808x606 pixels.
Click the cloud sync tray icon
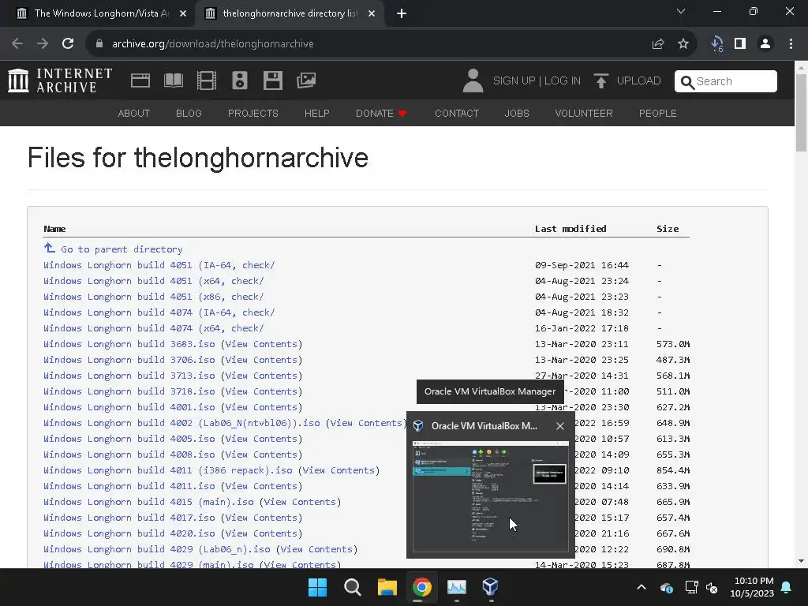click(x=666, y=587)
